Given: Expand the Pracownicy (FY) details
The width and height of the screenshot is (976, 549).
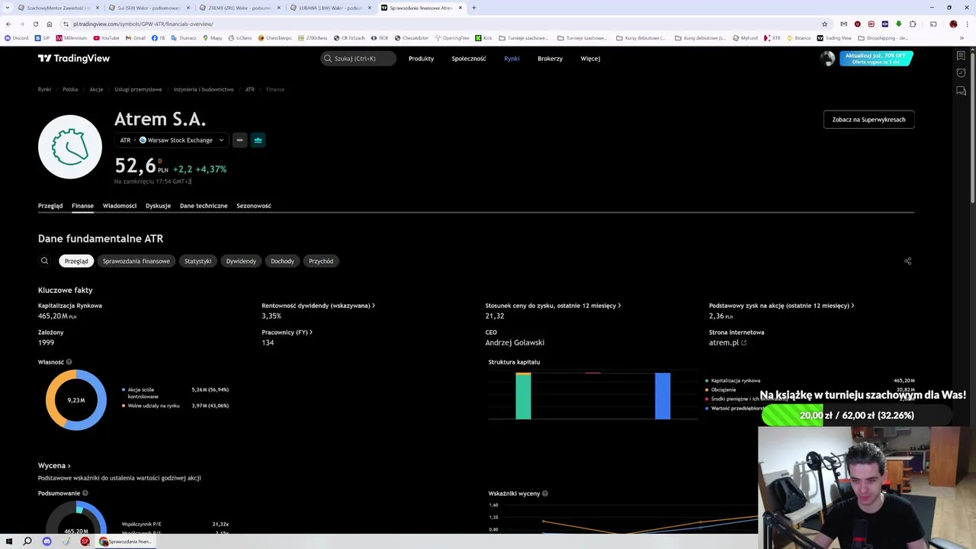Looking at the screenshot, I should [287, 332].
